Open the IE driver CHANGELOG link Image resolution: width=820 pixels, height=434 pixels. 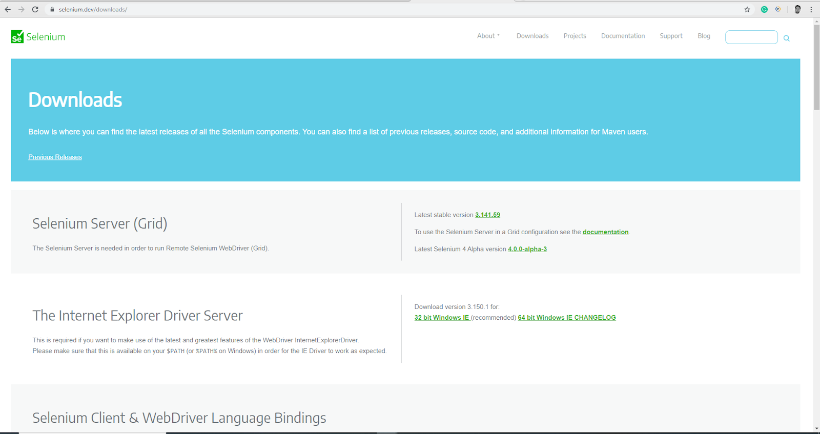pyautogui.click(x=595, y=318)
